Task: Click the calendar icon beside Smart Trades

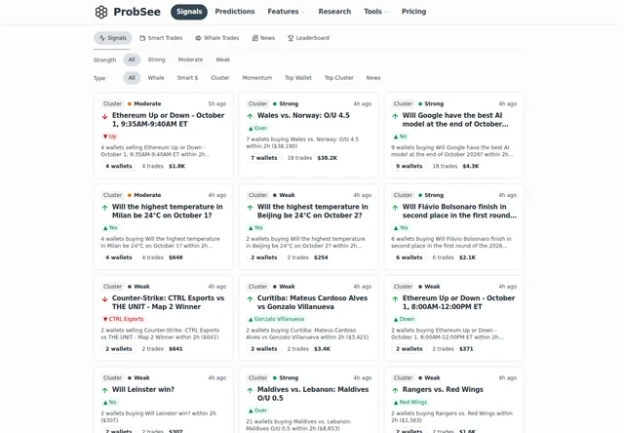Action: coord(142,38)
